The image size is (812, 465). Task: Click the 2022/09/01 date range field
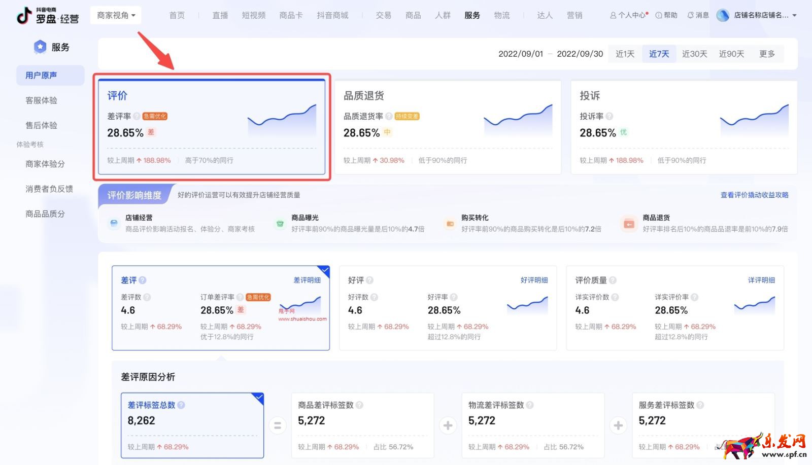(x=521, y=53)
